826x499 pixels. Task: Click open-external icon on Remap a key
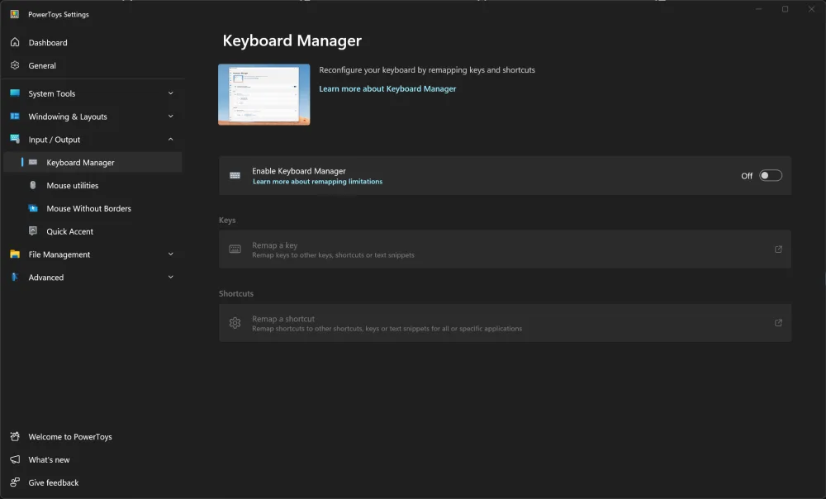[778, 249]
